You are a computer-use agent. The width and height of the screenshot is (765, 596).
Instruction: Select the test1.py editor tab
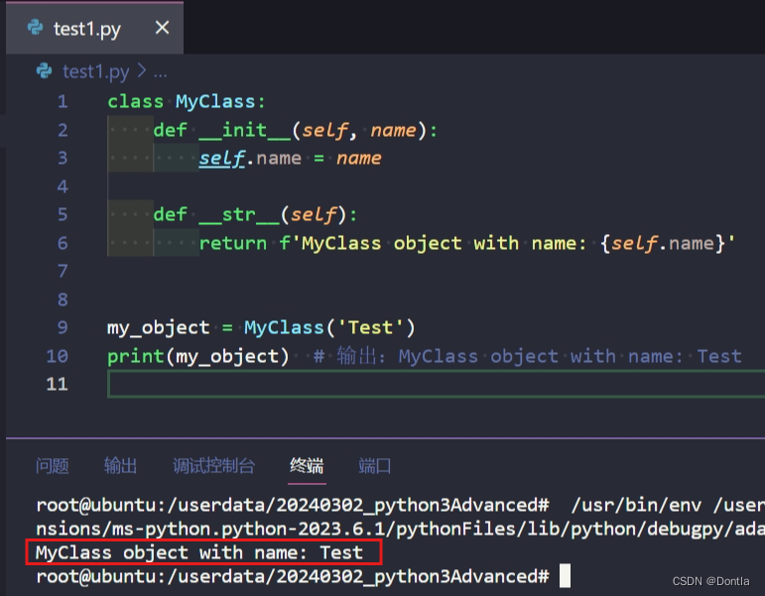tap(94, 28)
